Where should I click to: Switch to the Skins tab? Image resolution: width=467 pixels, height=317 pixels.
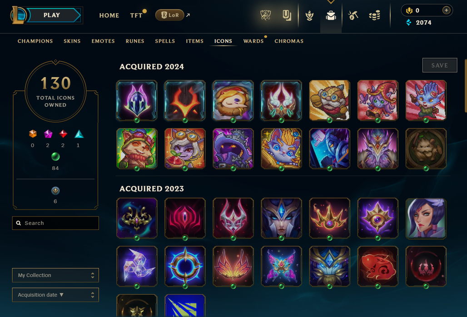[72, 41]
